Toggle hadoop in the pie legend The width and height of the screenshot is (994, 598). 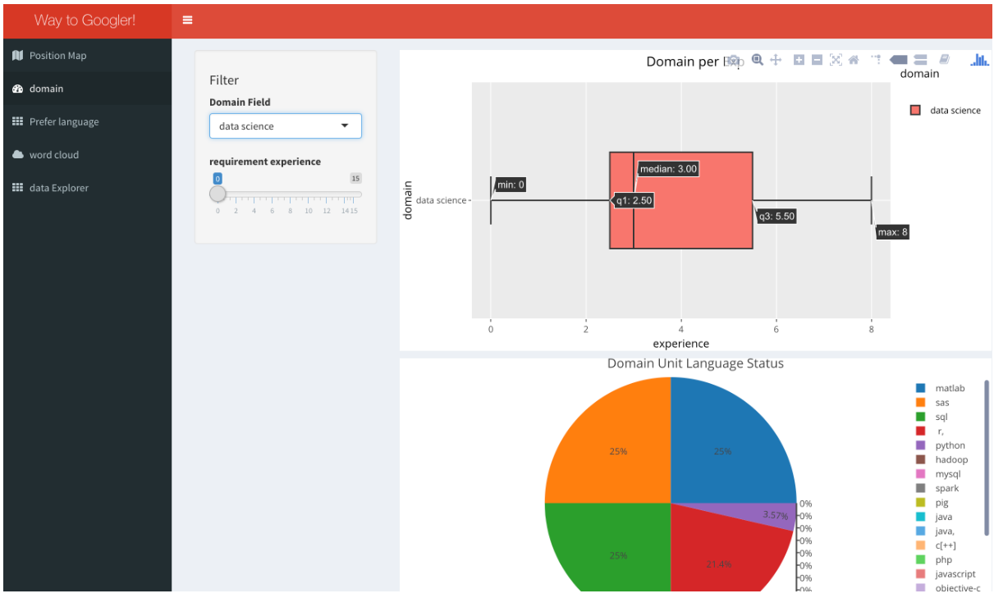pos(941,459)
